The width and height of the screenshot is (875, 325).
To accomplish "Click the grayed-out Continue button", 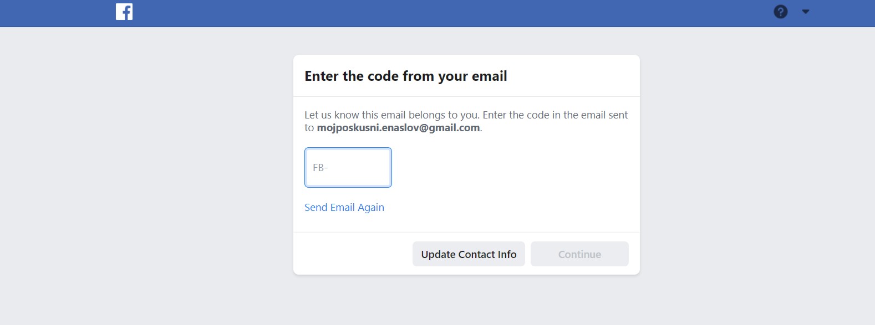I will pos(579,254).
